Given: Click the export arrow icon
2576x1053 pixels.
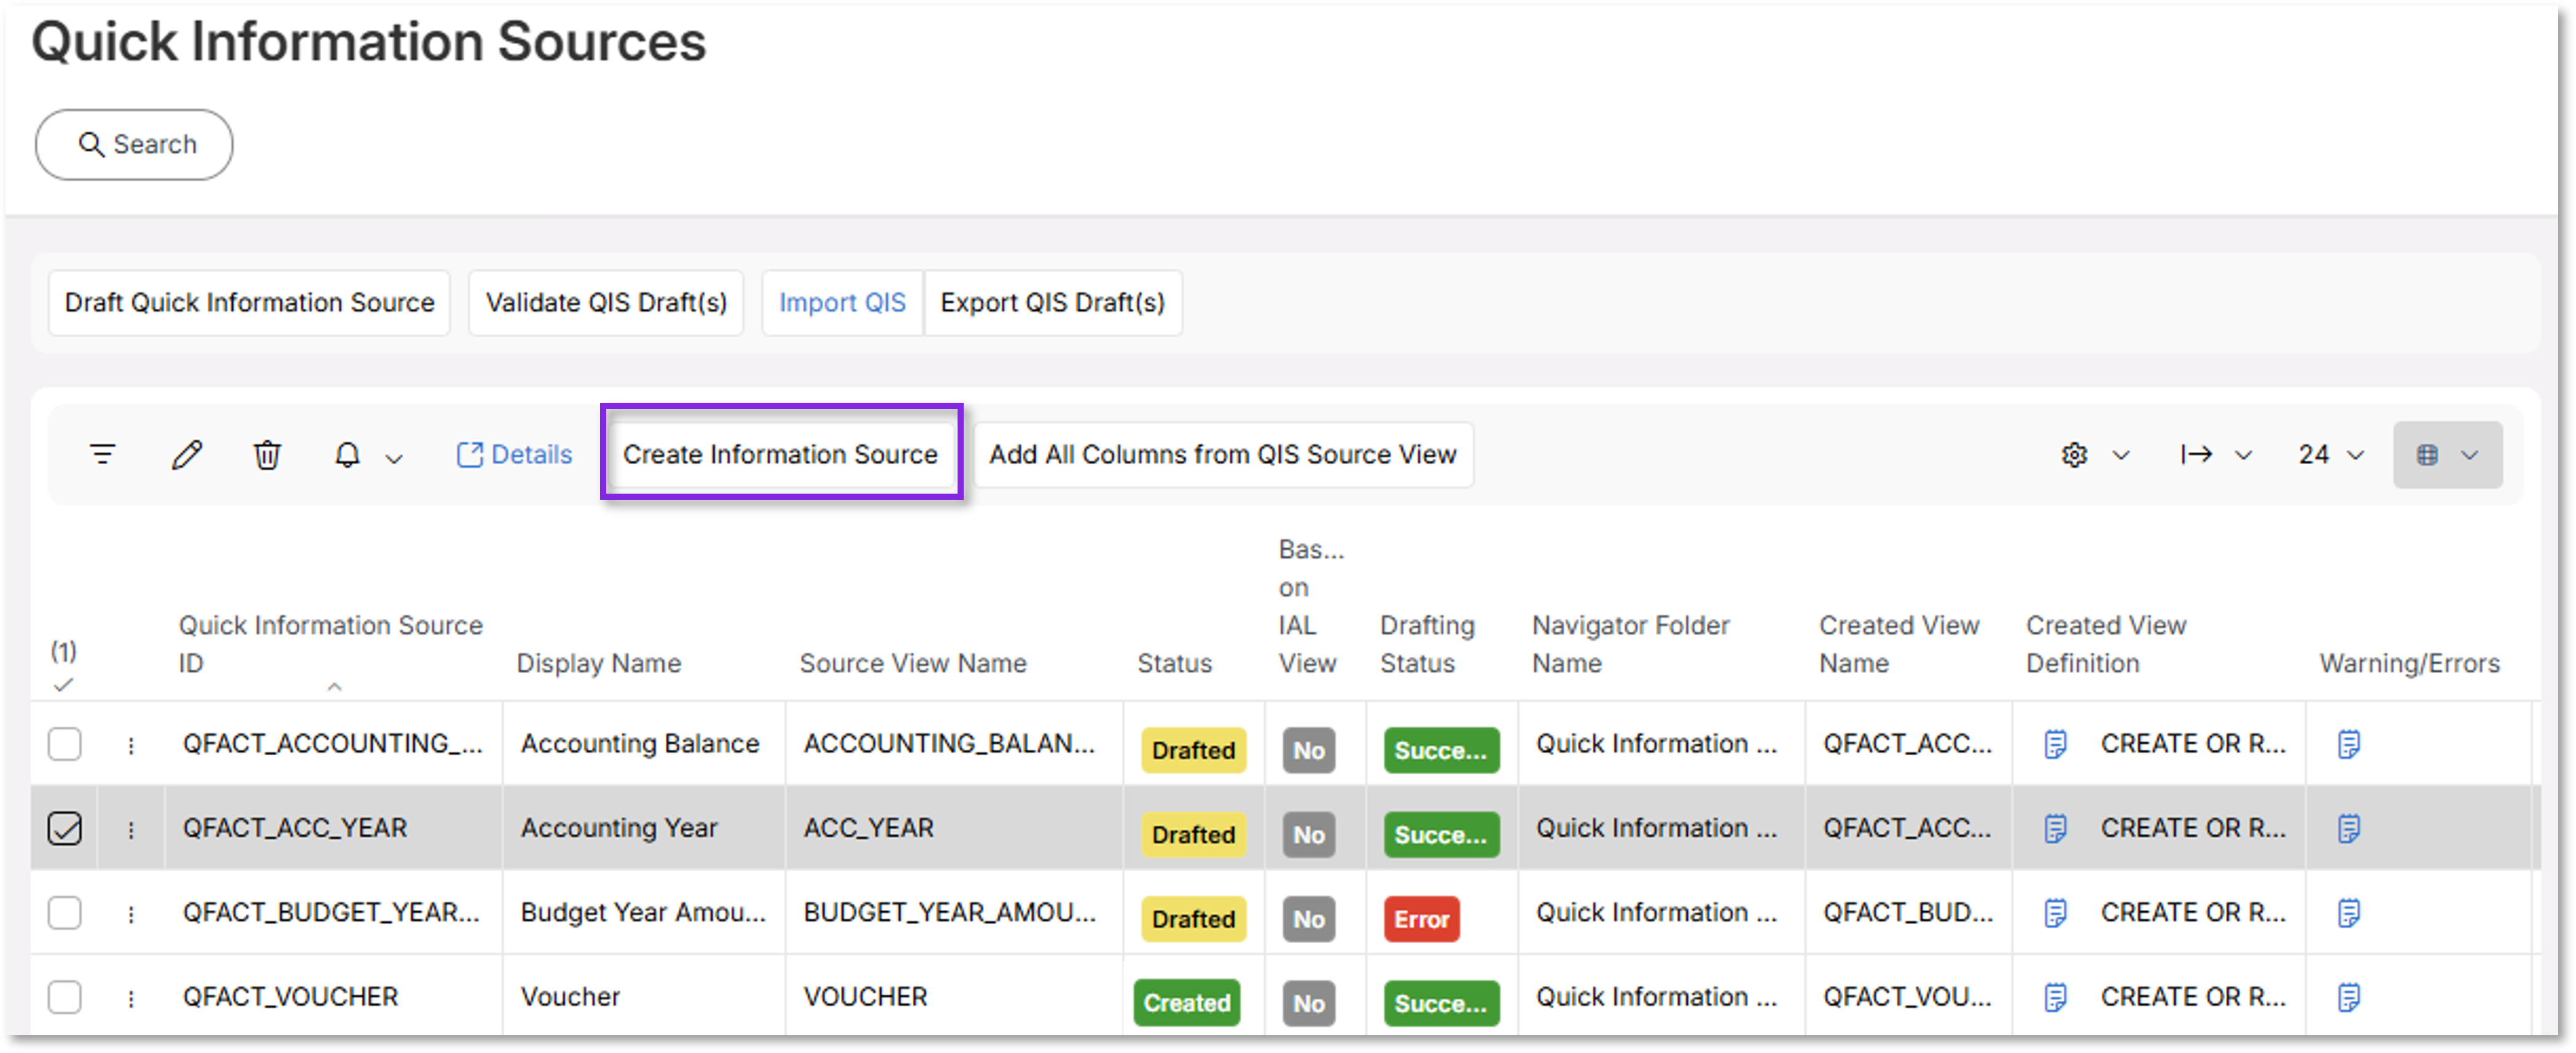Looking at the screenshot, I should coord(2196,455).
